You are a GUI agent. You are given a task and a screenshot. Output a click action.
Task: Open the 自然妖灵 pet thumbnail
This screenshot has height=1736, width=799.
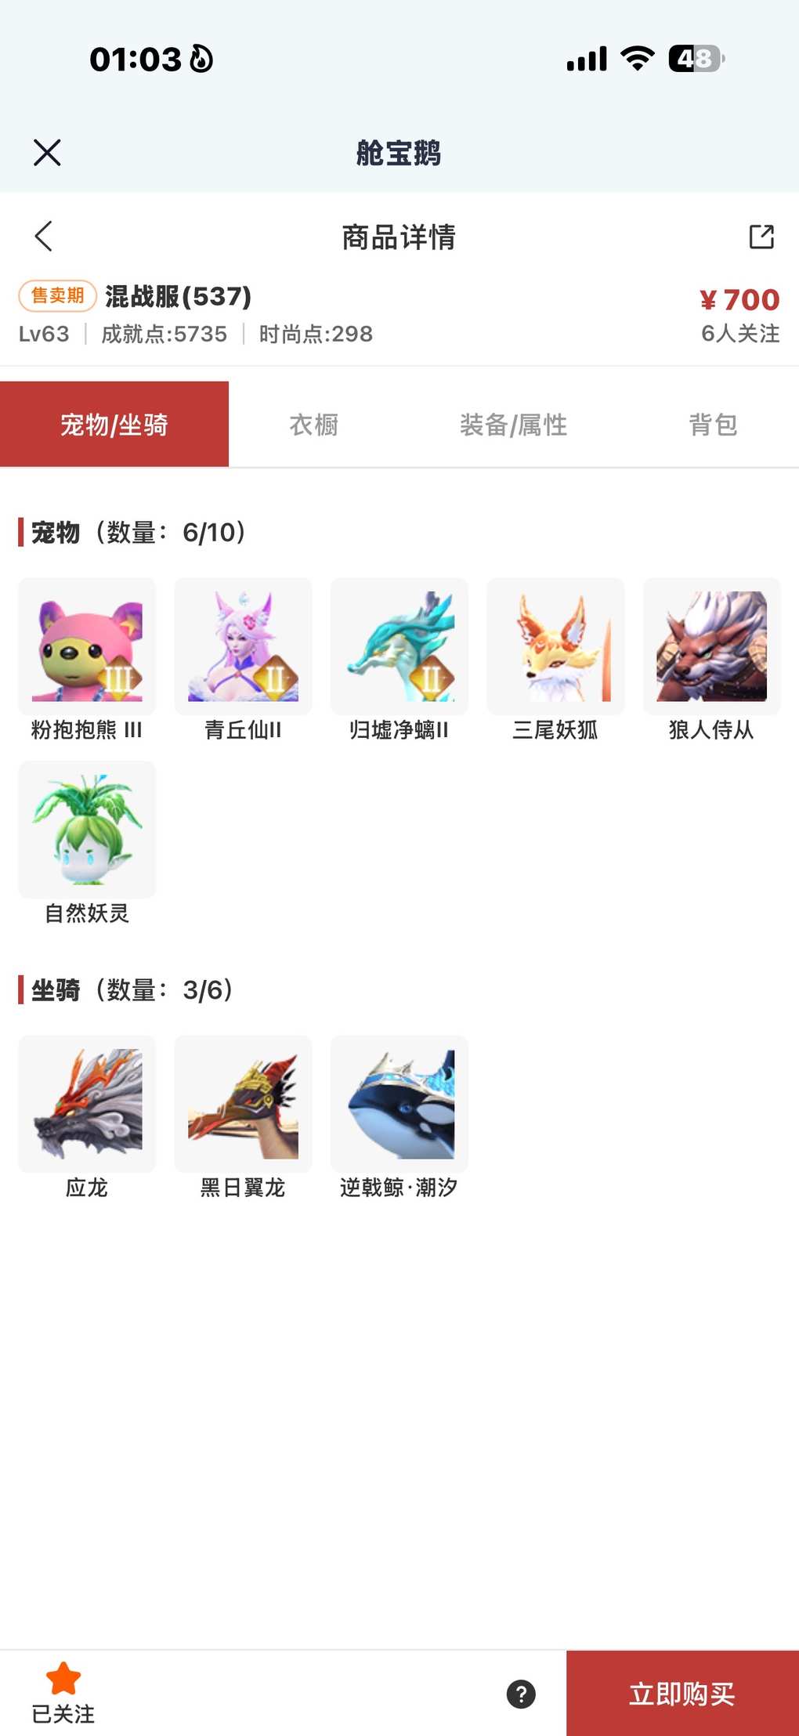(87, 830)
